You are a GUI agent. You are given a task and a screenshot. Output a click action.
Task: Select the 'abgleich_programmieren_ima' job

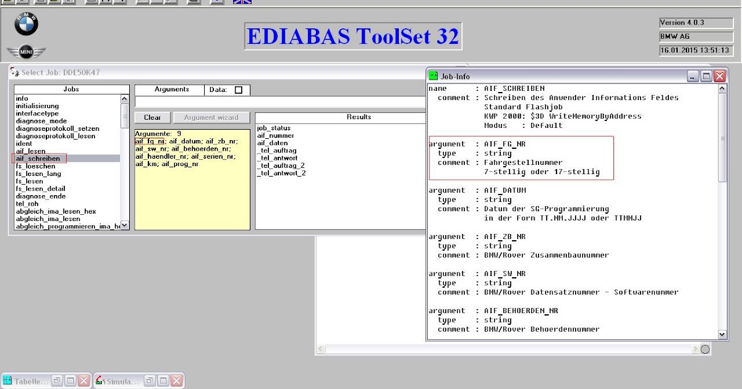pos(67,226)
